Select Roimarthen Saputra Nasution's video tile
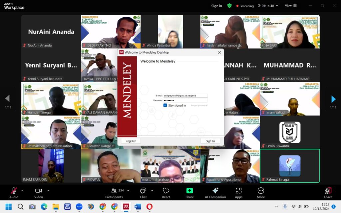341x213 pixels. pyautogui.click(x=51, y=132)
